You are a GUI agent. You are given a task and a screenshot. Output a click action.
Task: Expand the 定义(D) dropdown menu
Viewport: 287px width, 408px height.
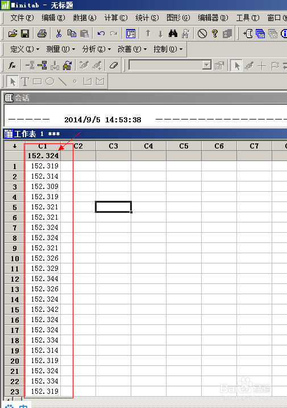coord(24,49)
